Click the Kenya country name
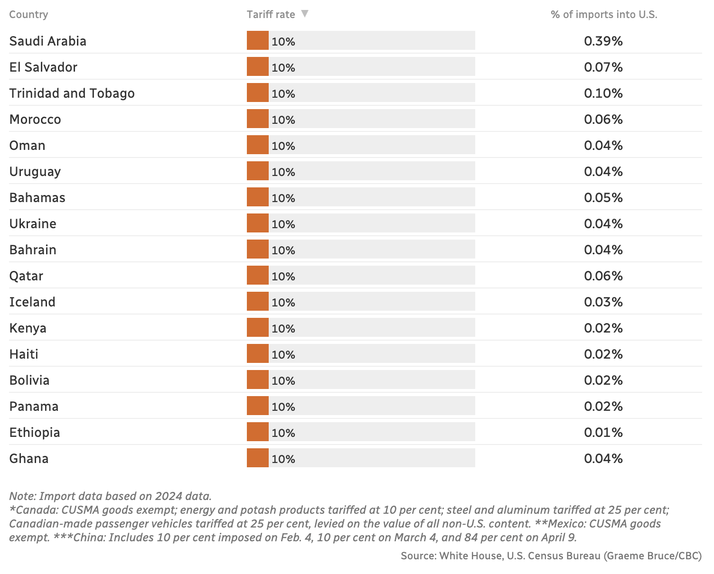714x574 pixels. point(28,328)
